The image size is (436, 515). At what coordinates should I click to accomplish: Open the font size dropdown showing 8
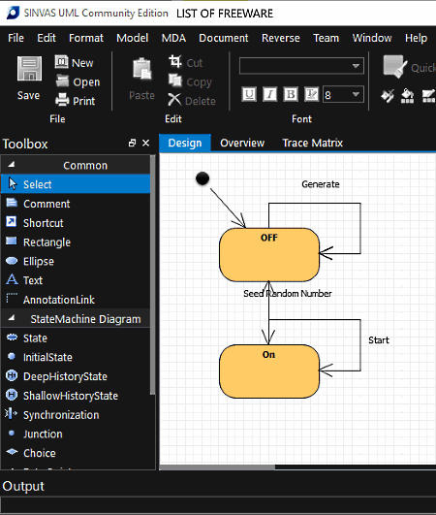pyautogui.click(x=356, y=95)
